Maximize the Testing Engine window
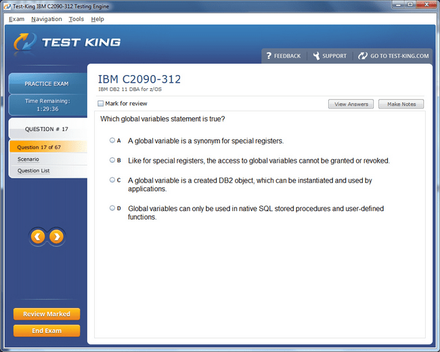 click(410, 5)
